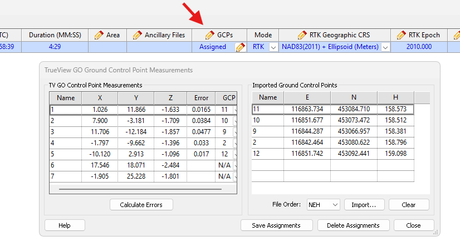The height and width of the screenshot is (246, 460).
Task: Open Help for GCP measurements
Action: pyautogui.click(x=65, y=225)
